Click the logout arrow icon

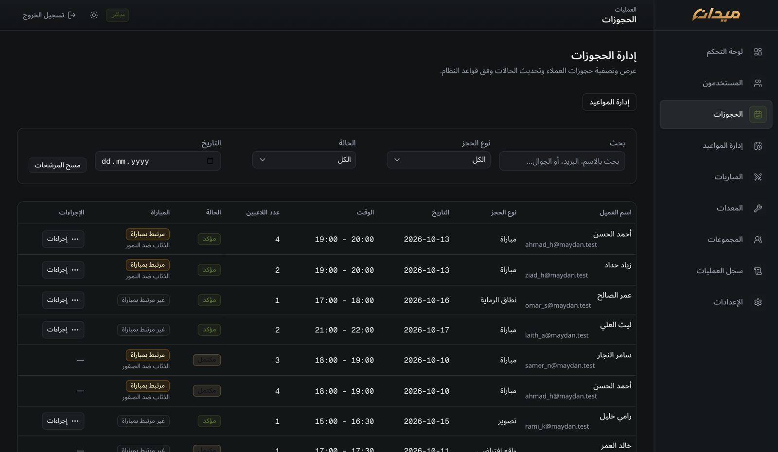point(72,15)
